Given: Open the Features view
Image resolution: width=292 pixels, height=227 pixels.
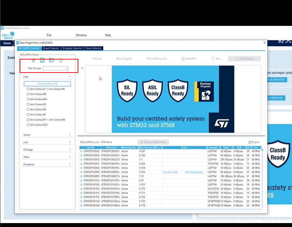Looking at the screenshot, I should tap(97, 59).
